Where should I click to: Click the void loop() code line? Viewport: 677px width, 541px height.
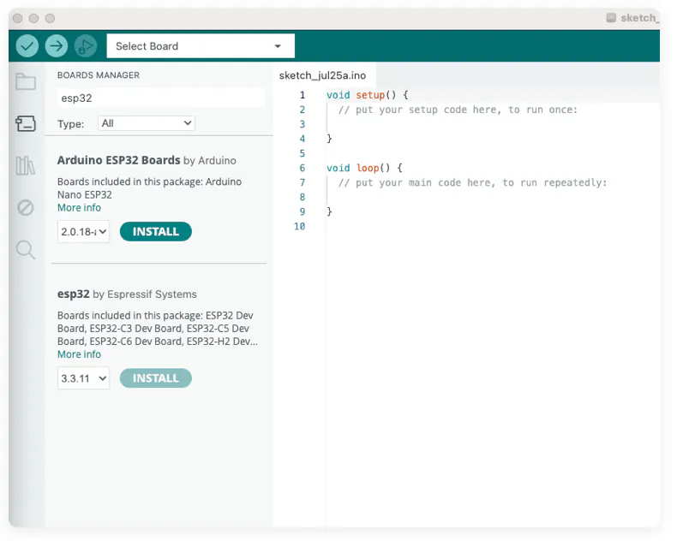point(364,168)
